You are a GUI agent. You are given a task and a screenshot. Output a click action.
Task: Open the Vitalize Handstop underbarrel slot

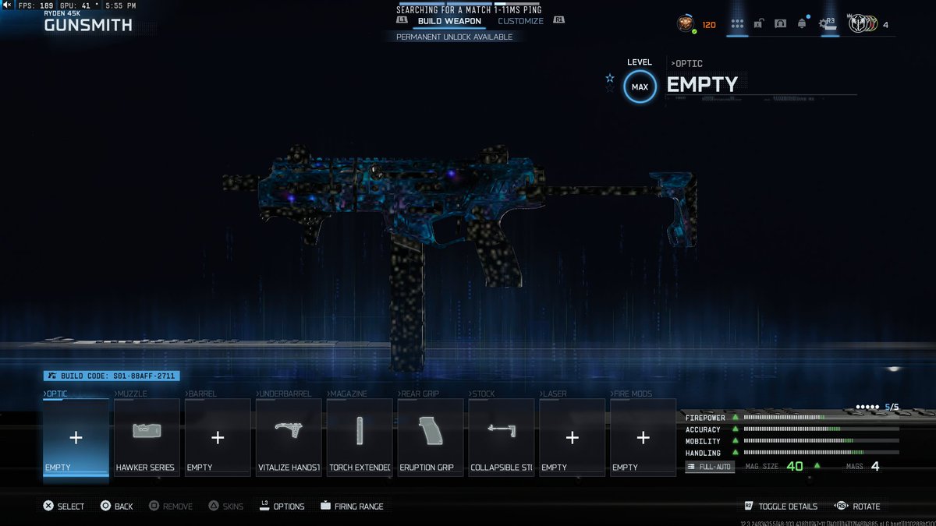(x=289, y=437)
